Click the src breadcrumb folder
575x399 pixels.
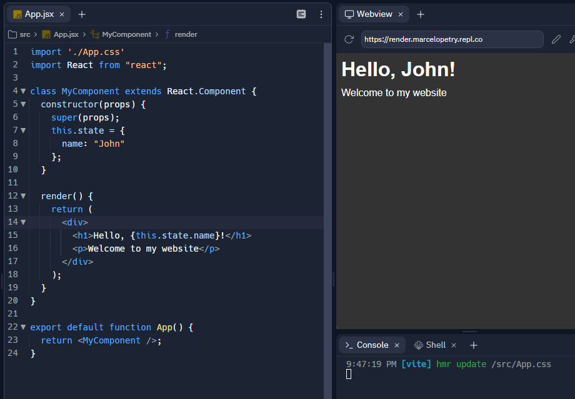tap(19, 34)
